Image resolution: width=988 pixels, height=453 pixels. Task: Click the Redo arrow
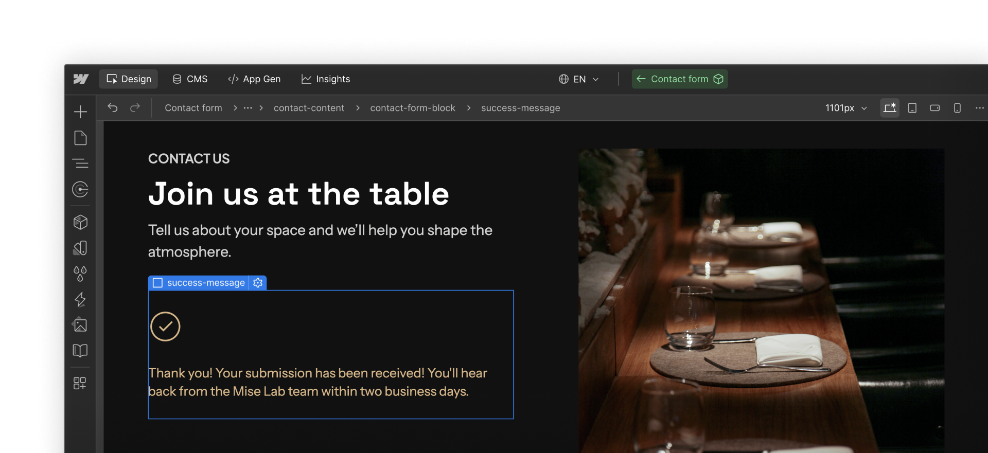point(135,107)
